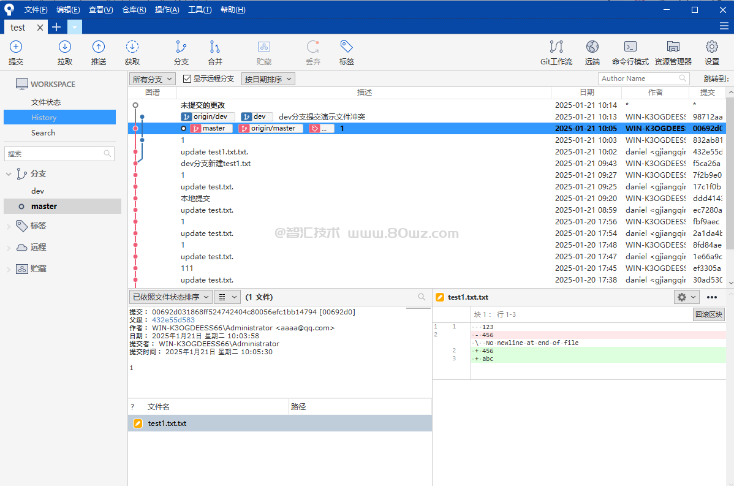734x486 pixels.
Task: Open the 已依照文件状态排序 dropdown
Action: [x=171, y=297]
